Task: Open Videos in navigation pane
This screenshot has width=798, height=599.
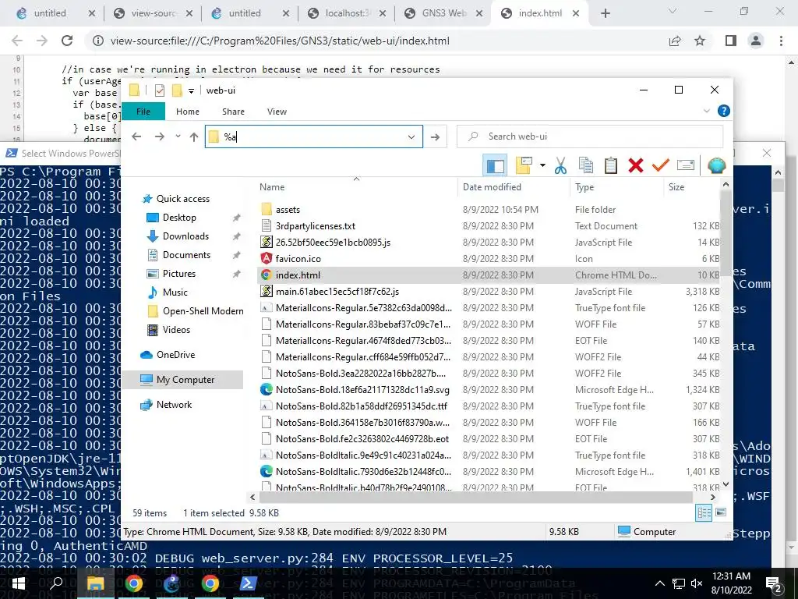Action: pos(176,330)
